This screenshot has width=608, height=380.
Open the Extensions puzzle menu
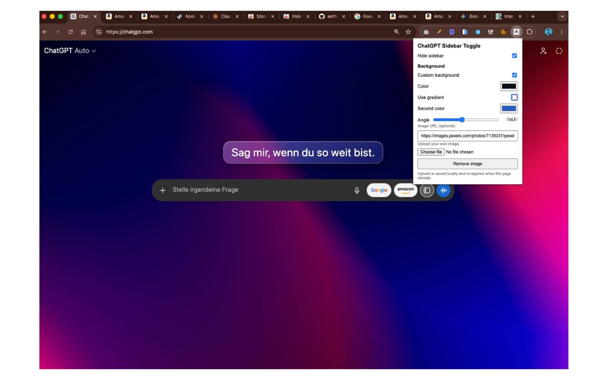[529, 32]
